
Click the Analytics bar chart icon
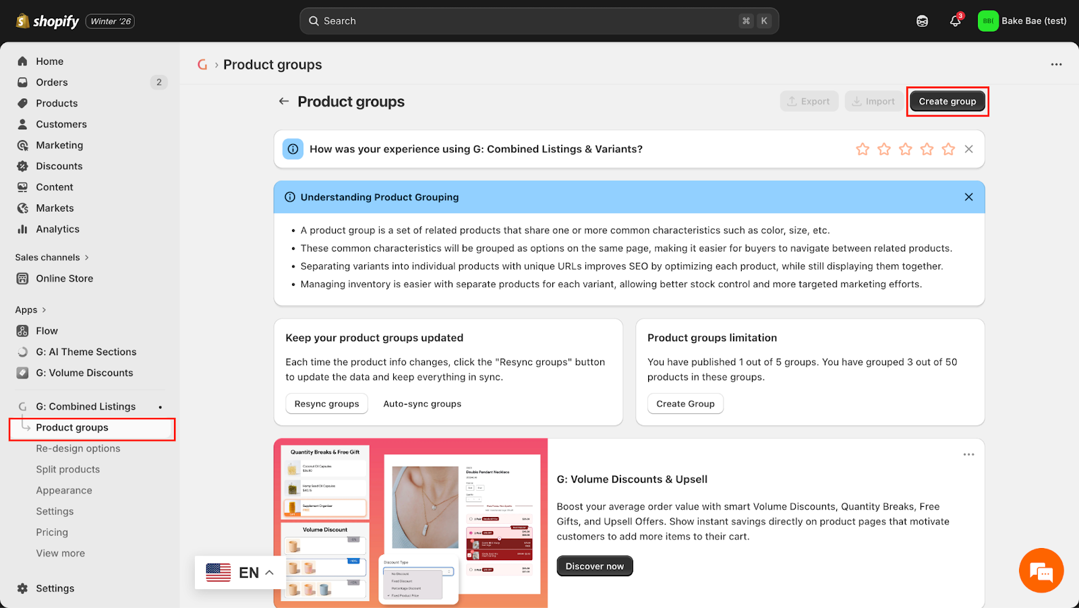tap(22, 229)
